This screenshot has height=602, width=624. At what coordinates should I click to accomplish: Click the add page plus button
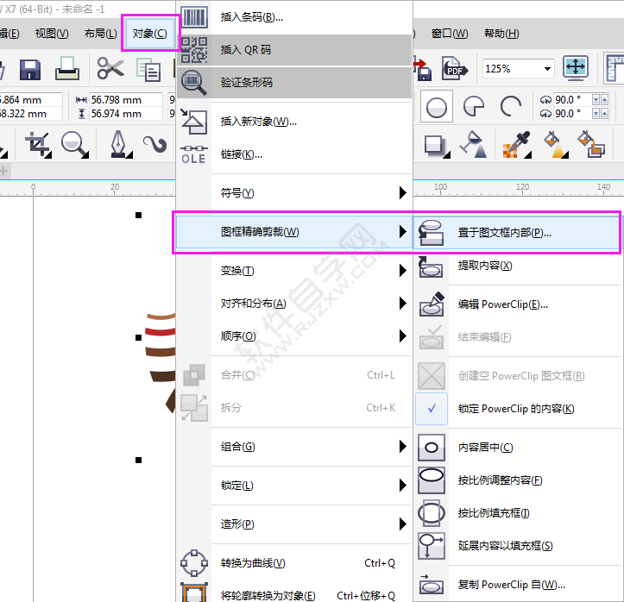[x=4, y=172]
